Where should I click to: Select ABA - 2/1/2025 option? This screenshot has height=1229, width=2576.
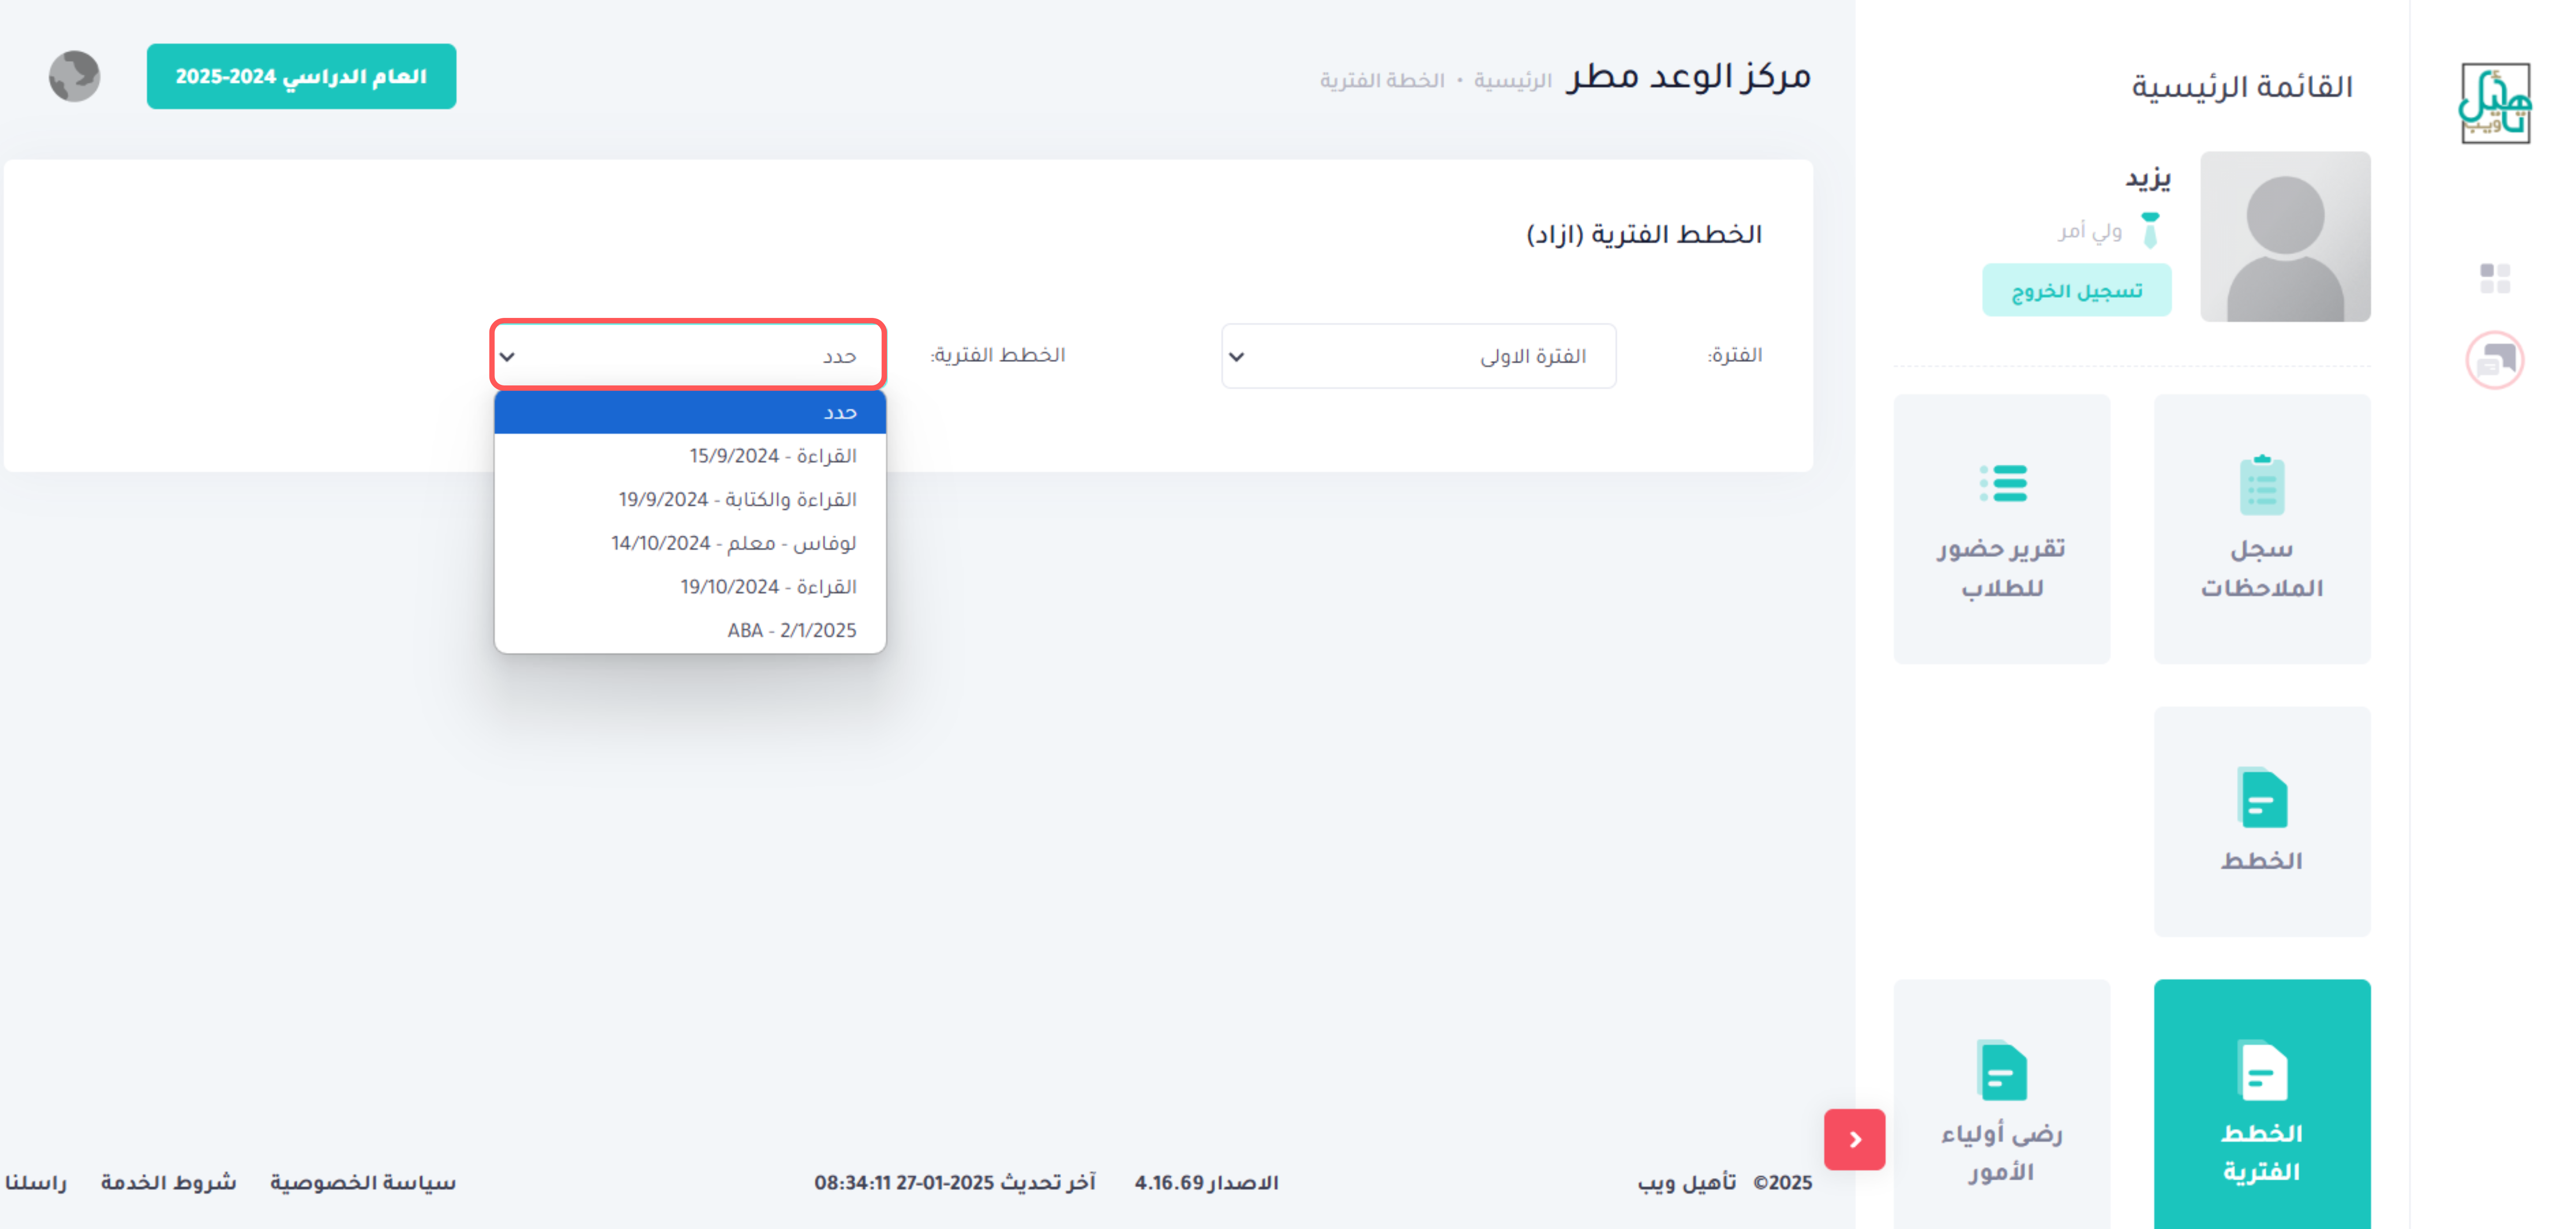(x=690, y=630)
